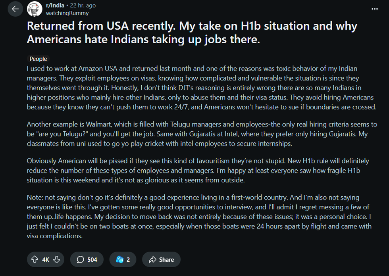Click the comment pill button
The image size is (389, 276).
tap(87, 259)
